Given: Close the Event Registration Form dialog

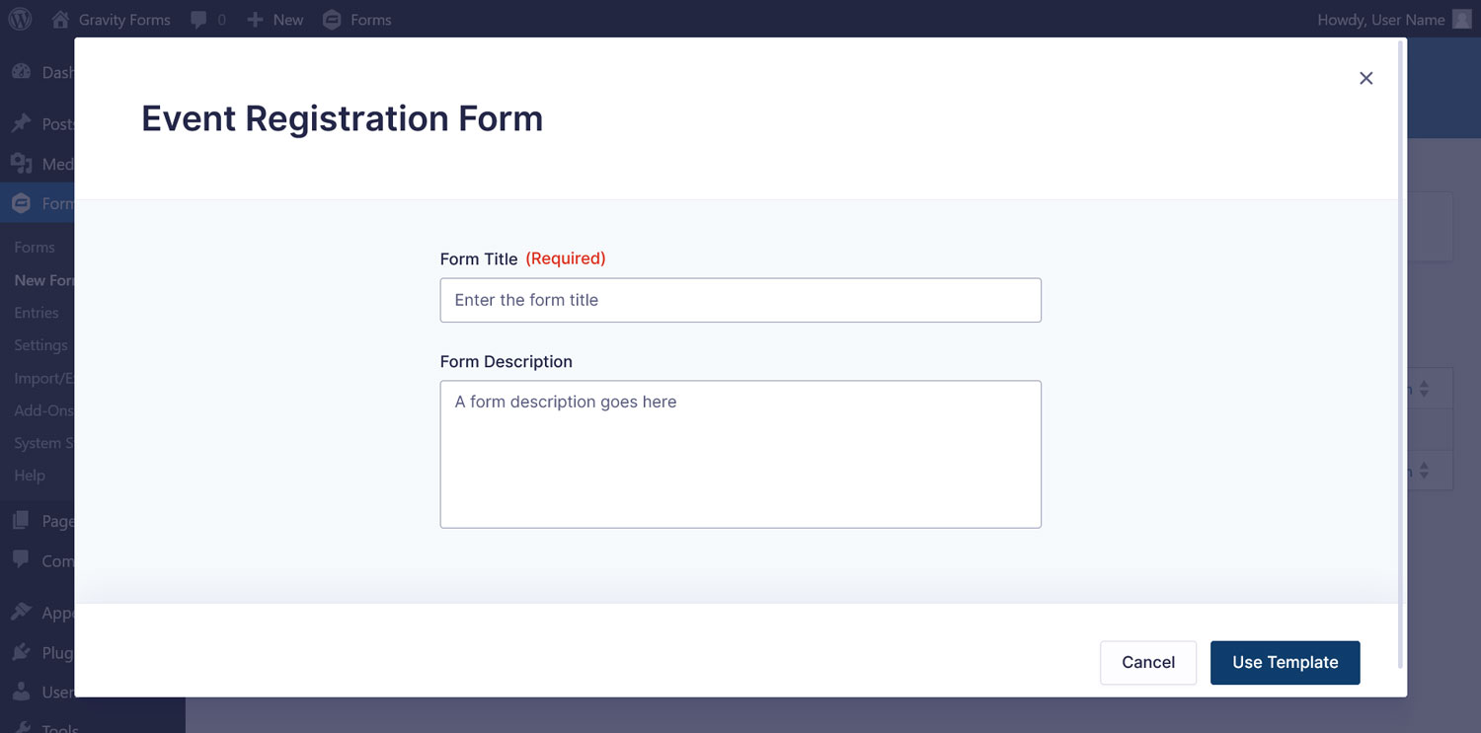Looking at the screenshot, I should 1366,78.
